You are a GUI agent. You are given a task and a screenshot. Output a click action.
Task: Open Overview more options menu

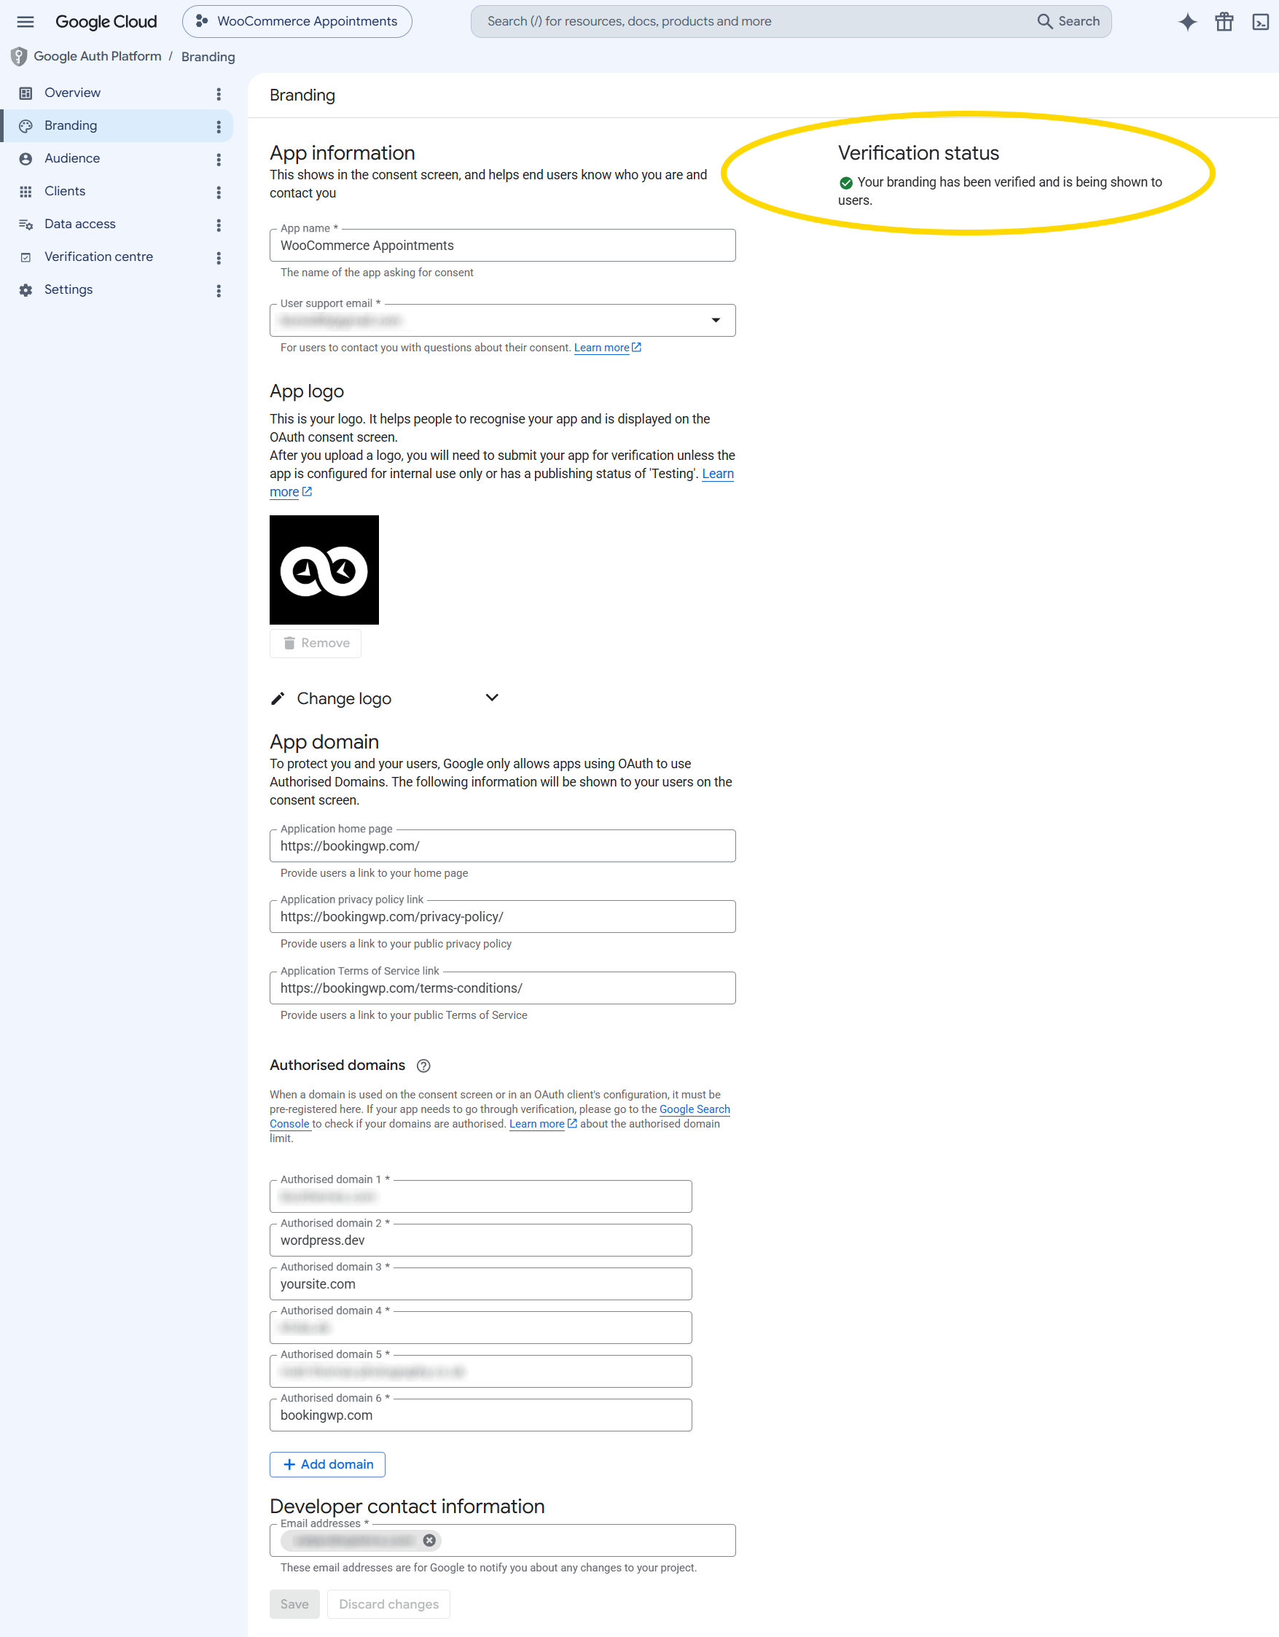[219, 94]
